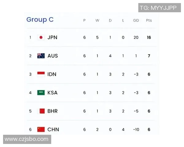This screenshot has height=147, width=184.
Task: Click the Indonesia flag icon
Action: 41,74
